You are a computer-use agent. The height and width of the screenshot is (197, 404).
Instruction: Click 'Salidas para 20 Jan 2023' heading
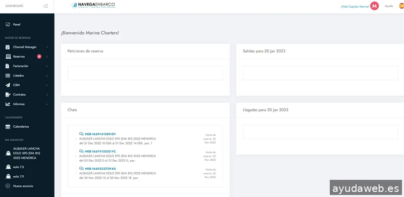pyautogui.click(x=264, y=51)
